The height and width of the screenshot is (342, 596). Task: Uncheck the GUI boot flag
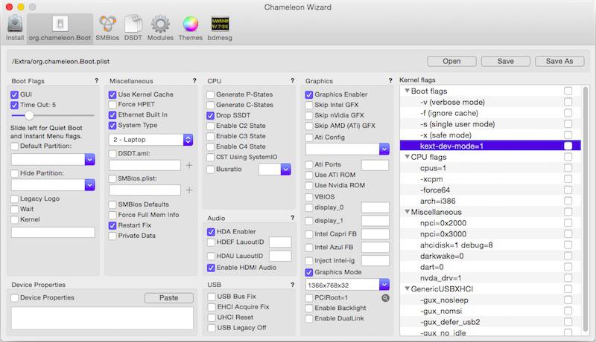coord(14,94)
